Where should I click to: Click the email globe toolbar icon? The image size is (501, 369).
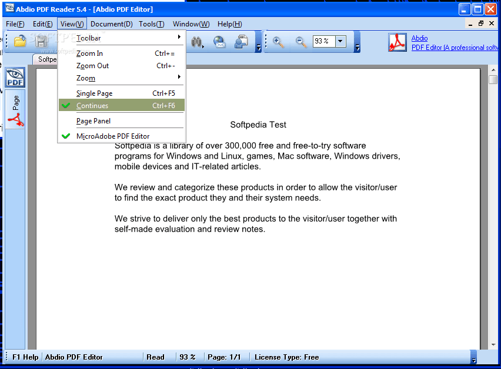(x=220, y=42)
